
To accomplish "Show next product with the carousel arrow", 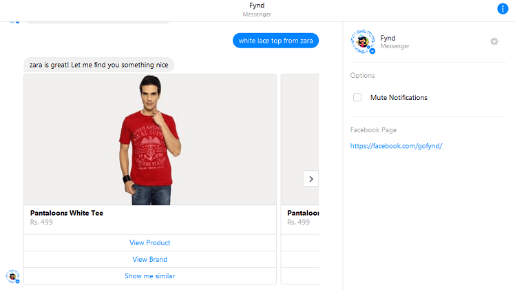I will click(311, 178).
